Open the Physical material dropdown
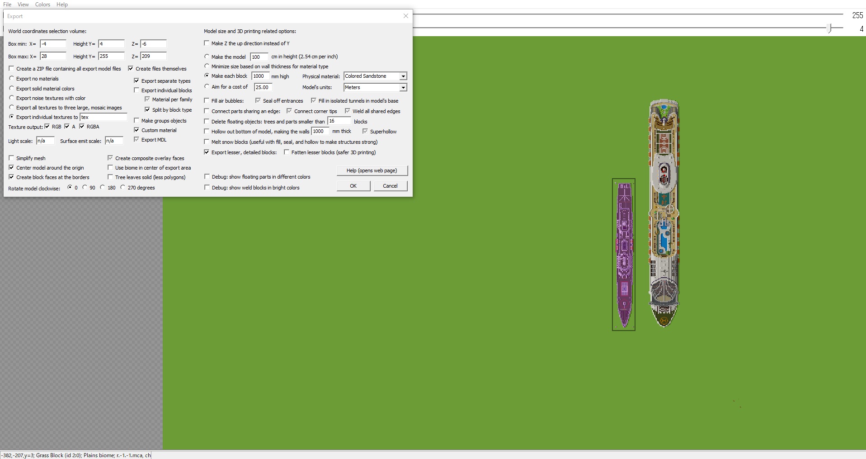 (403, 76)
